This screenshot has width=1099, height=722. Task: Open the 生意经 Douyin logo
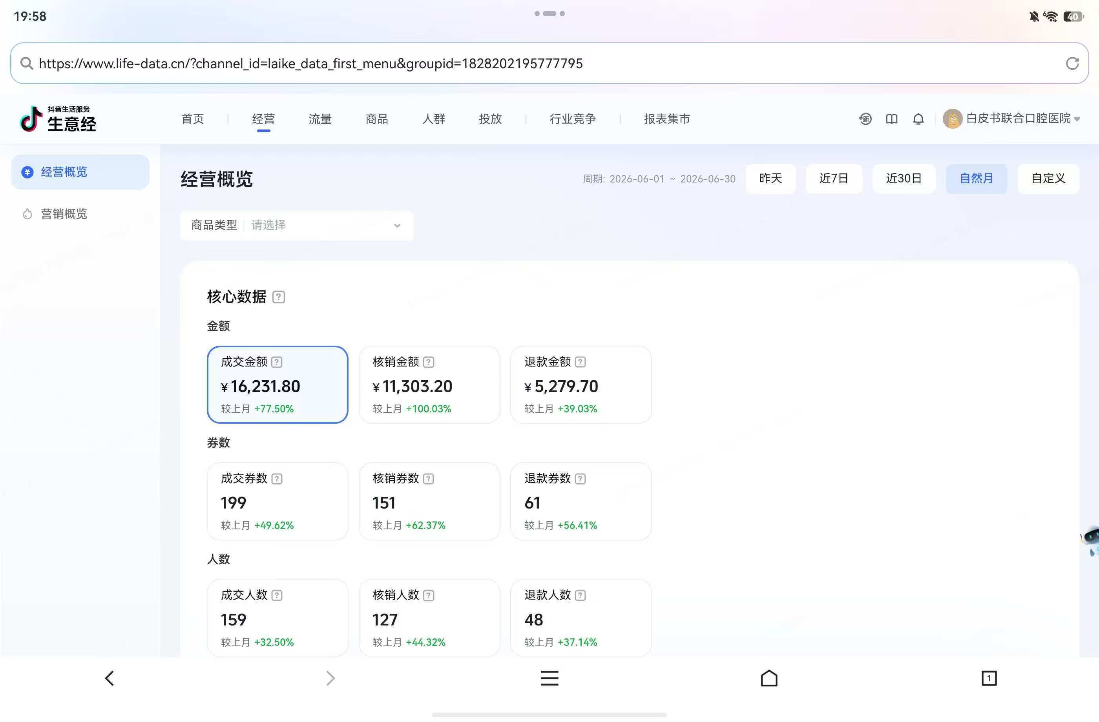point(58,119)
